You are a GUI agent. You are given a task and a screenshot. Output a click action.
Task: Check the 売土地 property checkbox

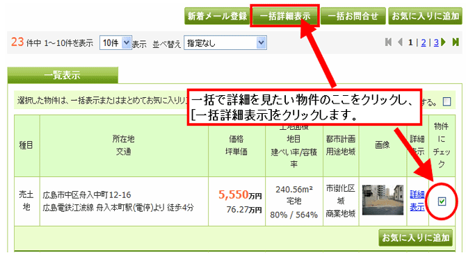click(x=442, y=201)
